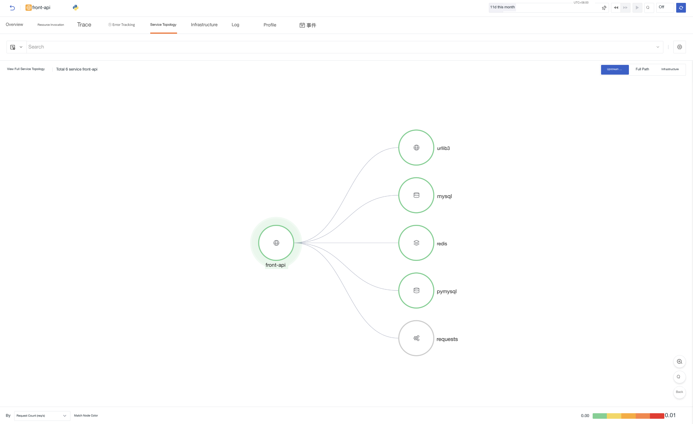693x424 pixels.
Task: Click the zoom in magnifier icon
Action: click(680, 361)
